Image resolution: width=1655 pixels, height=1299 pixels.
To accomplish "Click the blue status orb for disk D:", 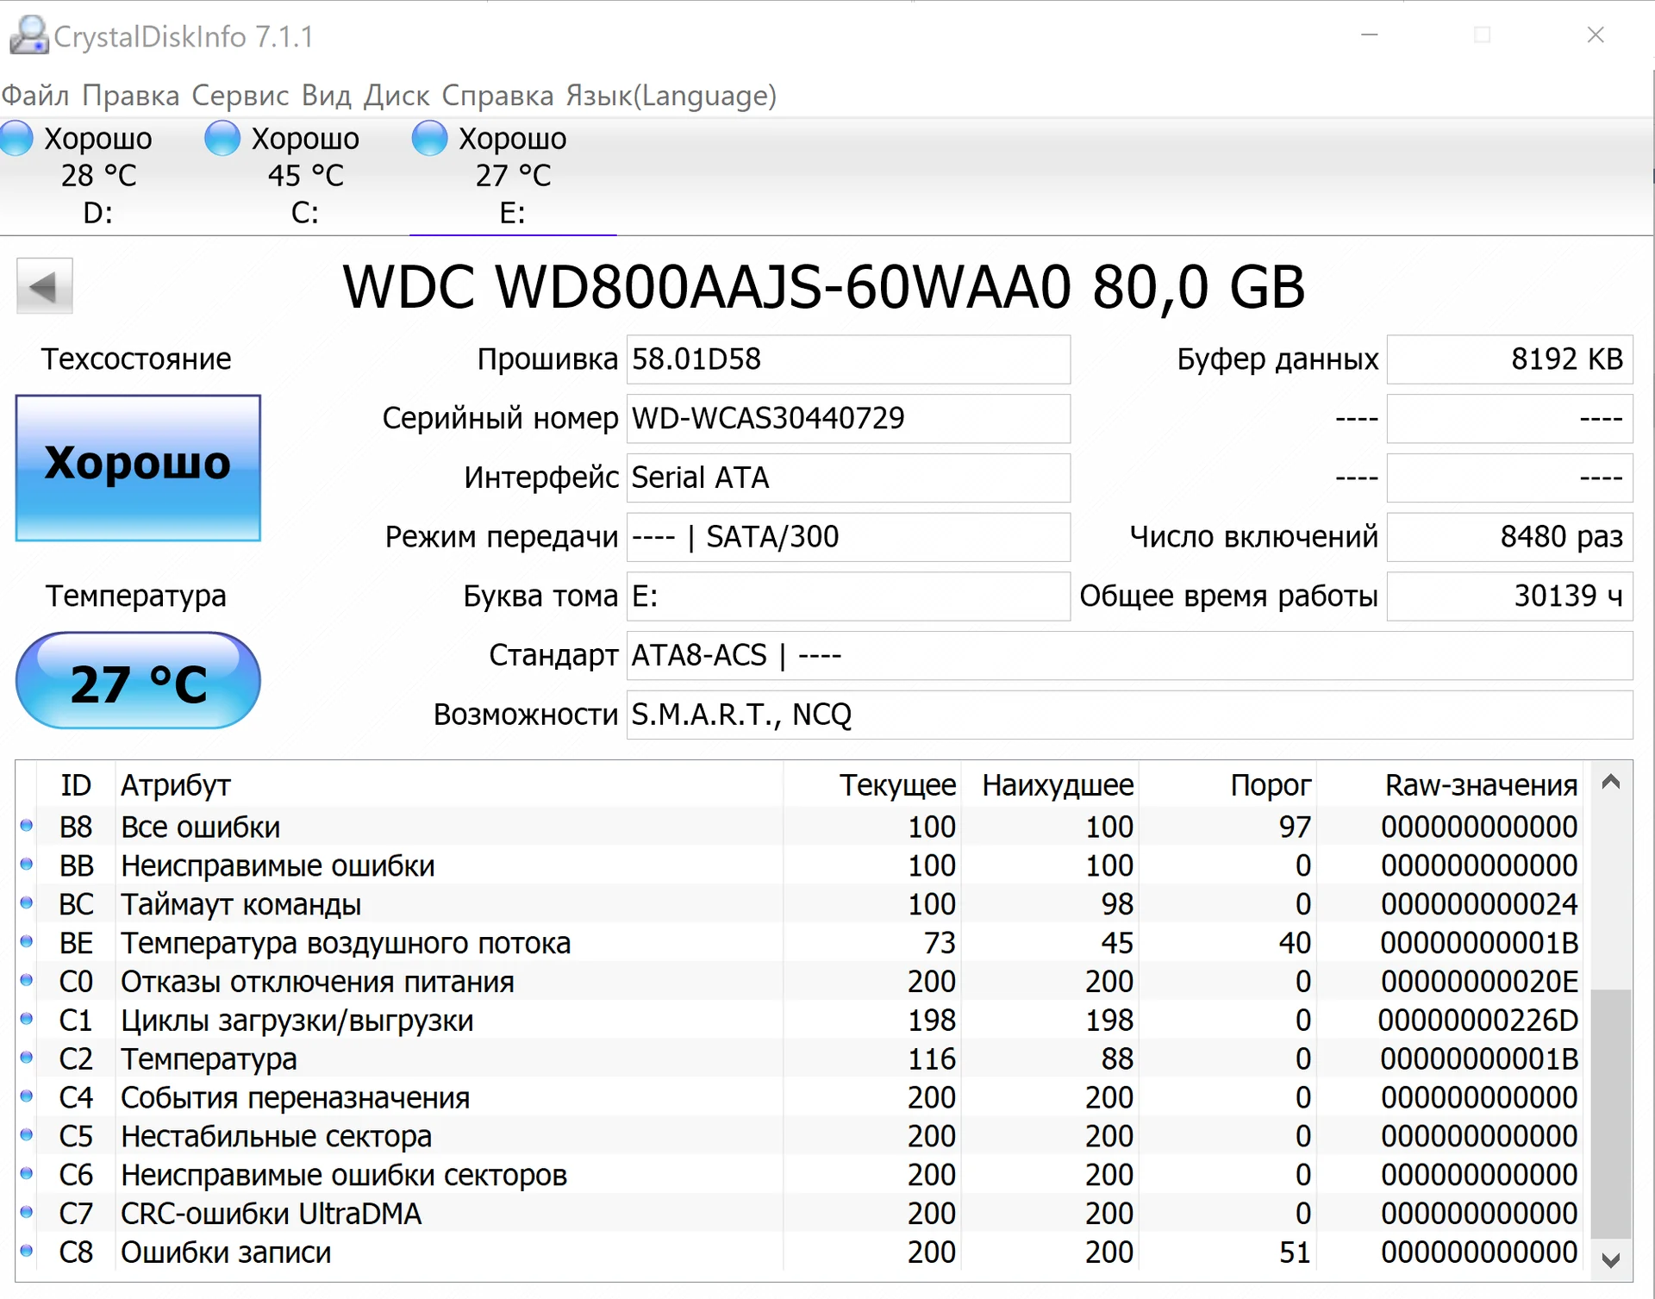I will (16, 138).
